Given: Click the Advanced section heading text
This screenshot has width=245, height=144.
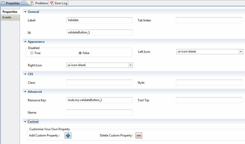Looking at the screenshot, I should coord(35,92).
